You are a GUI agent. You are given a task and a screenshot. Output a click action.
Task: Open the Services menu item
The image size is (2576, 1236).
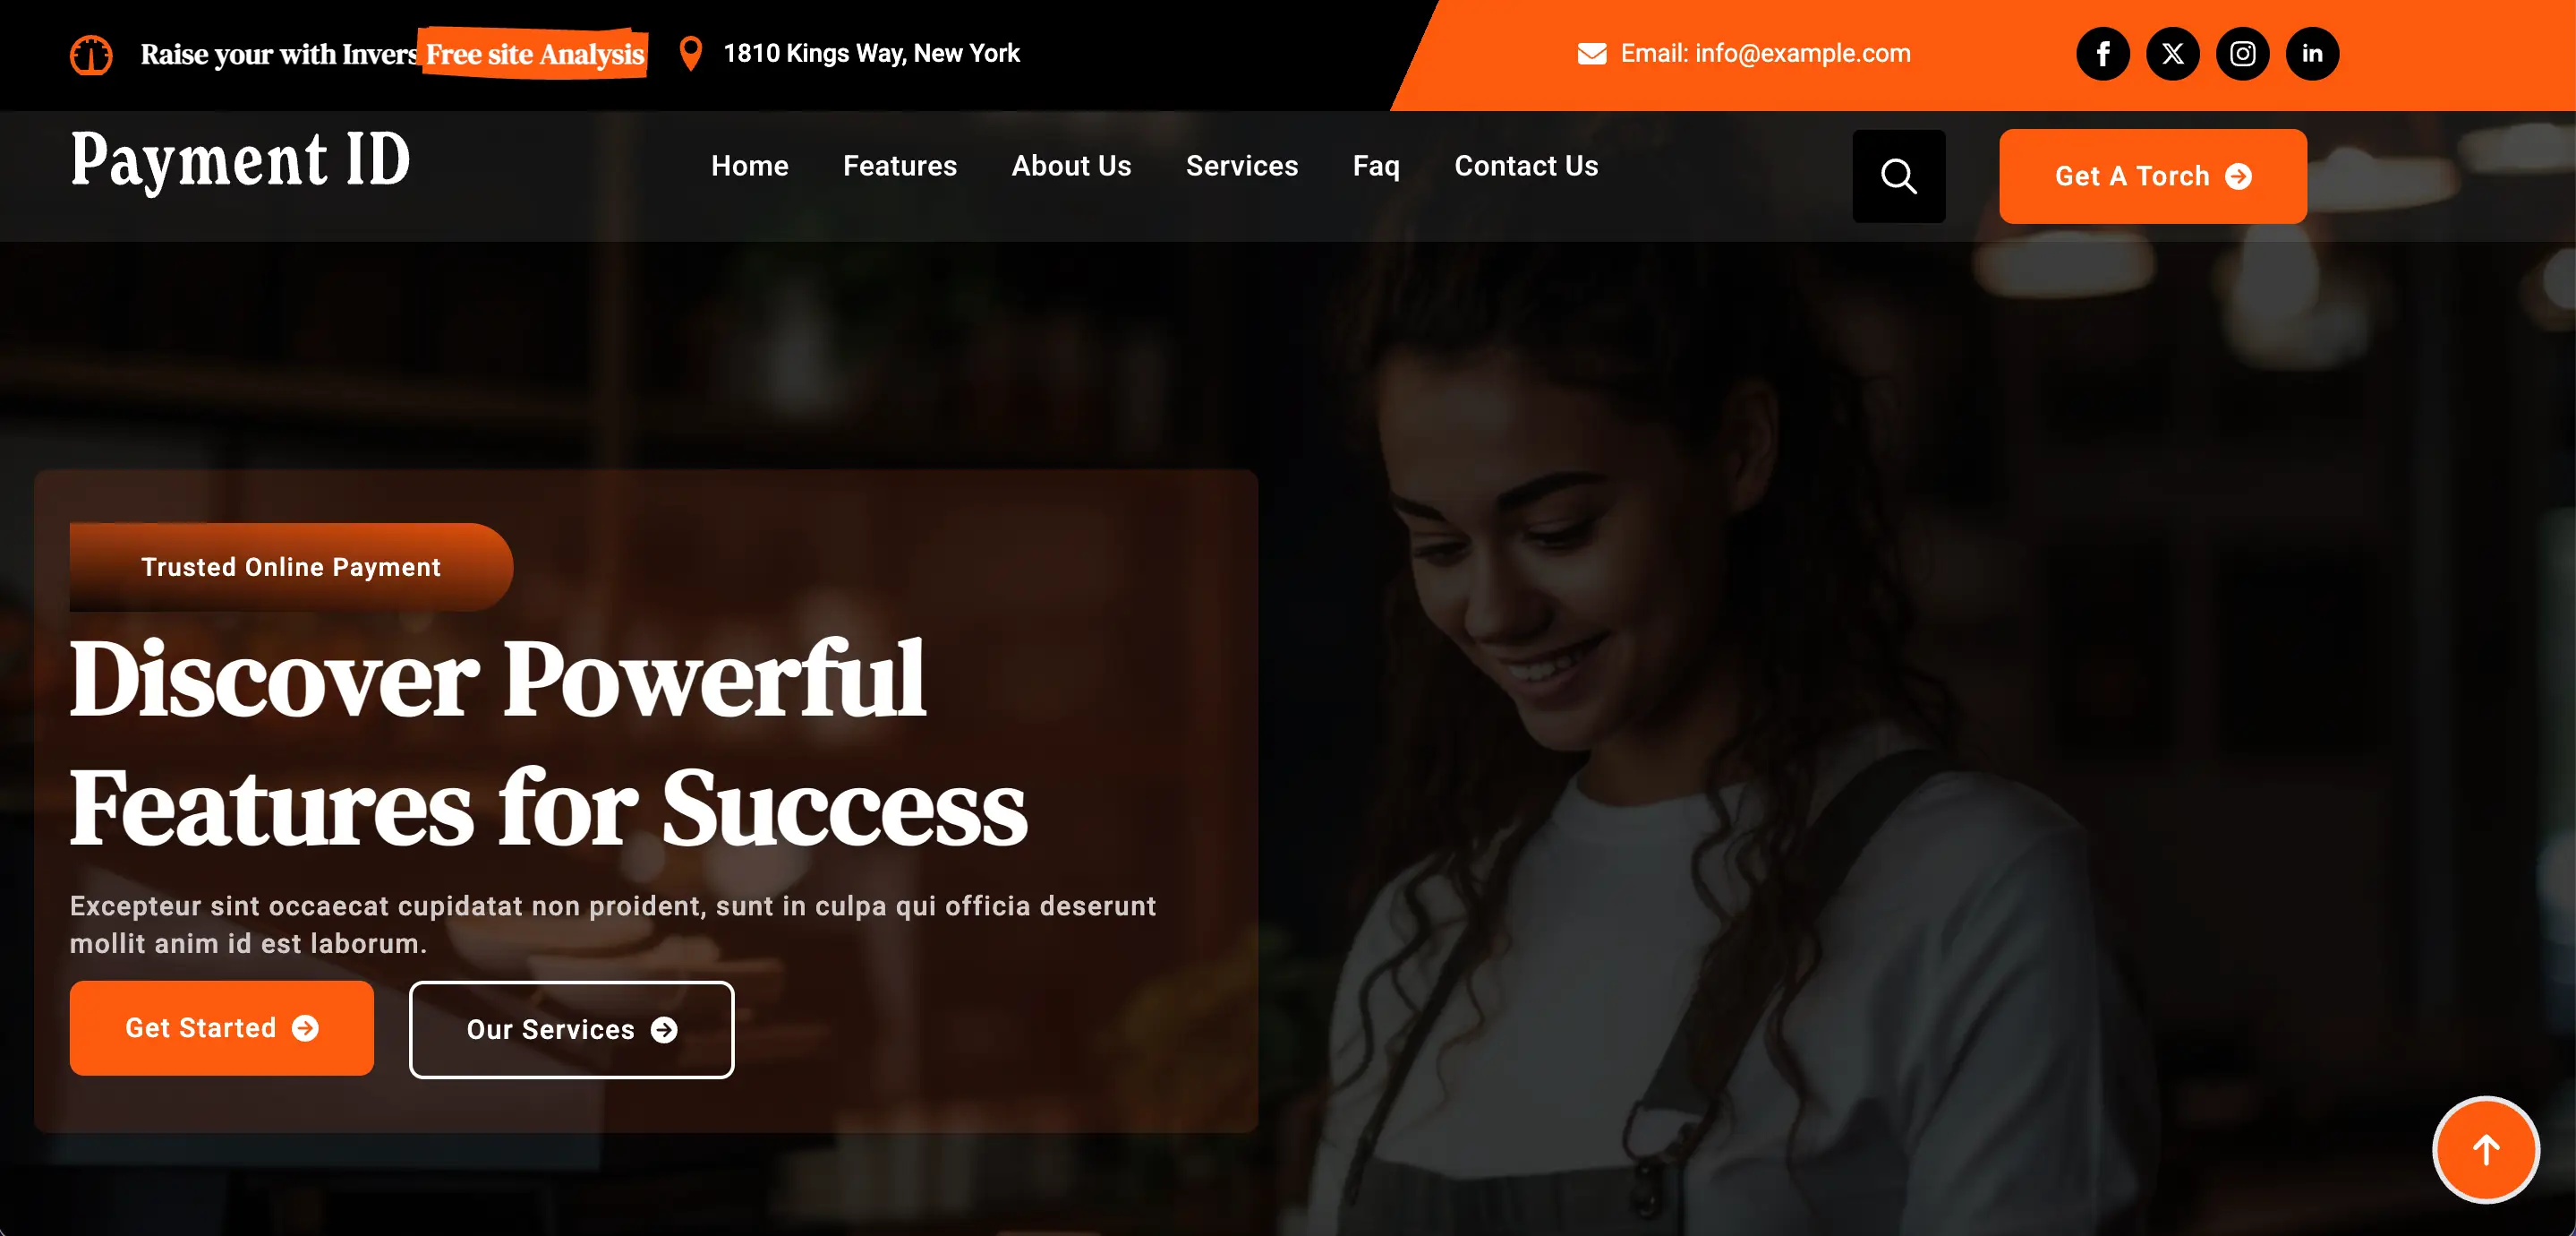(x=1241, y=166)
